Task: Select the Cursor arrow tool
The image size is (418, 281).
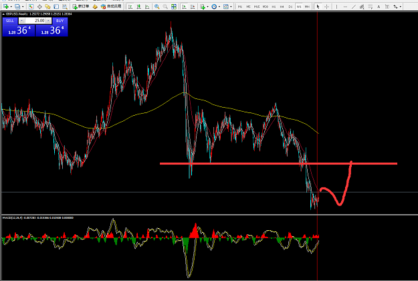Action: tap(318, 7)
